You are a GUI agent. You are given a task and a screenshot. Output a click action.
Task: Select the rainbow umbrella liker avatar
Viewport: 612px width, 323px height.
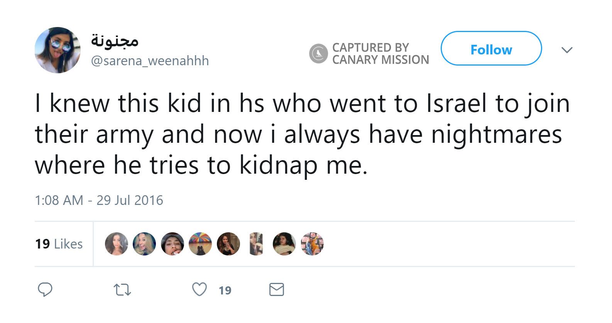pos(200,244)
